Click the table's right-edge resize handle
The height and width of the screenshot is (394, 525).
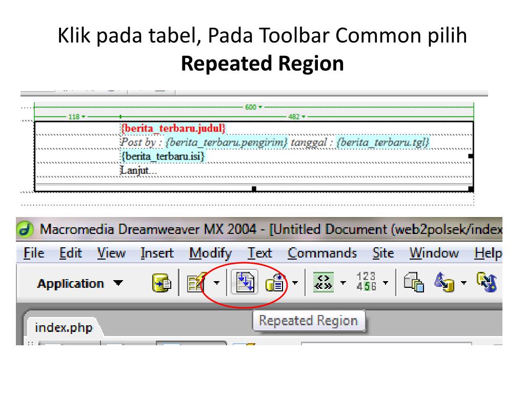[471, 156]
